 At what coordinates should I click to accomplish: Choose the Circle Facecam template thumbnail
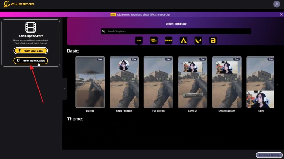pyautogui.click(x=124, y=82)
